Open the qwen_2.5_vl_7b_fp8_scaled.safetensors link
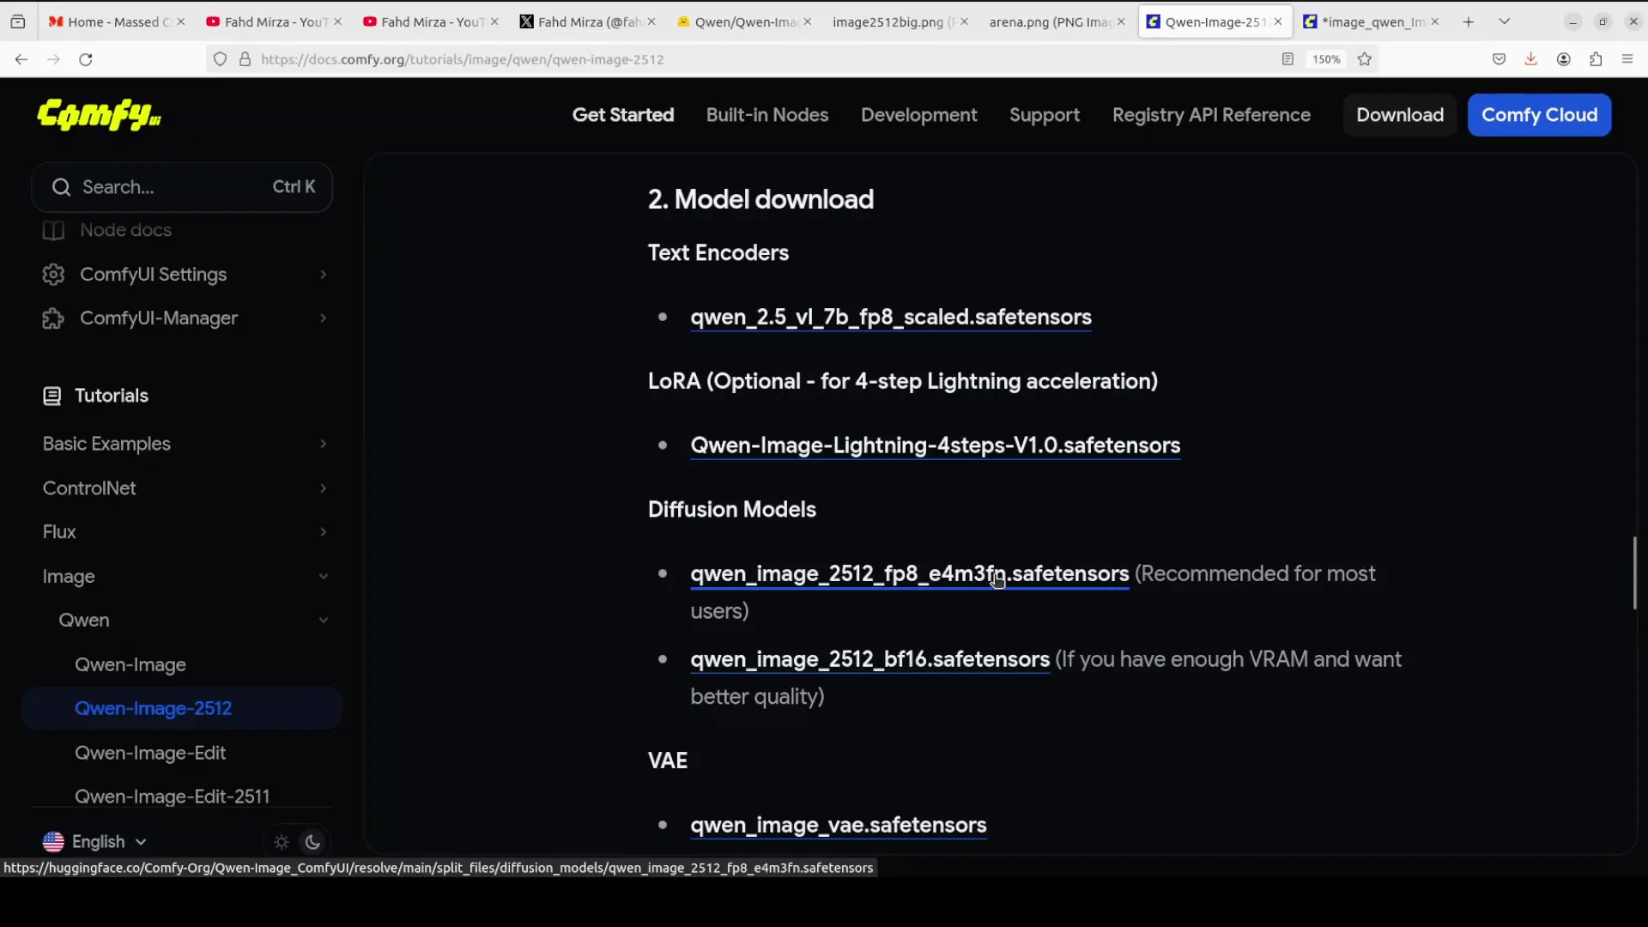Viewport: 1648px width, 927px height. 890,318
